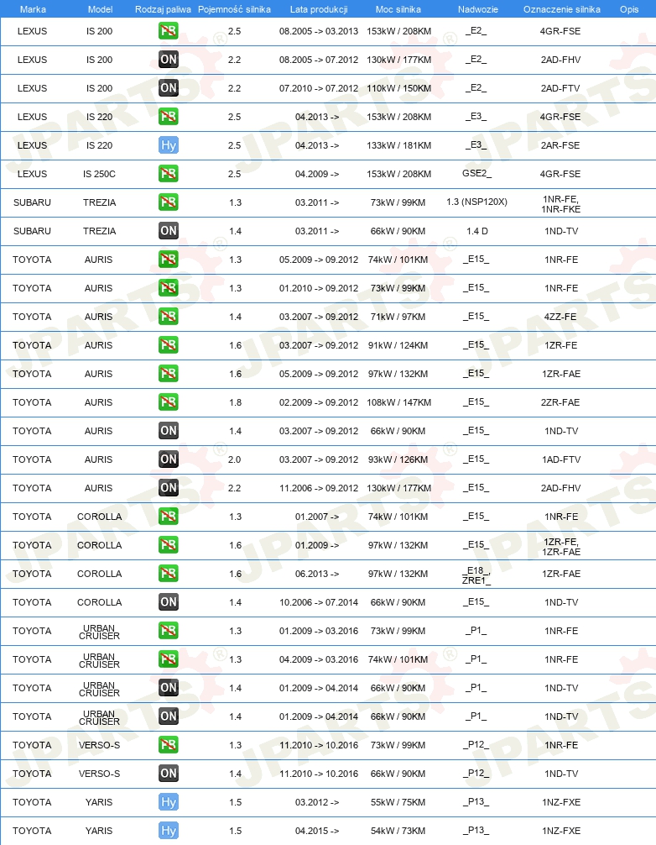Select the 110kW / 150KM power cell
Image resolution: width=656 pixels, height=845 pixels.
(398, 88)
